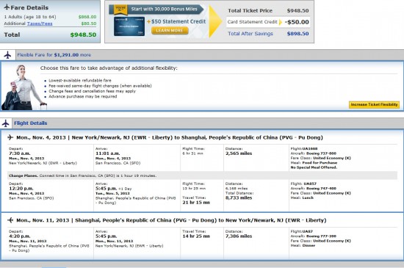Click the 8,733 miles total distance

(x=239, y=198)
